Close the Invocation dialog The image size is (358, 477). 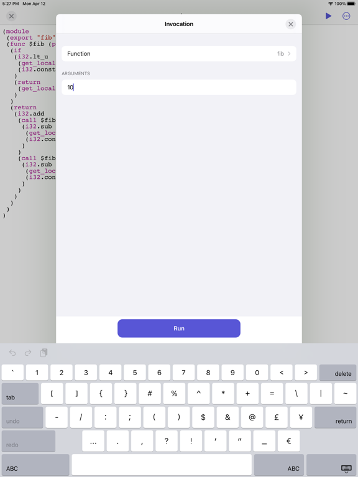[290, 24]
